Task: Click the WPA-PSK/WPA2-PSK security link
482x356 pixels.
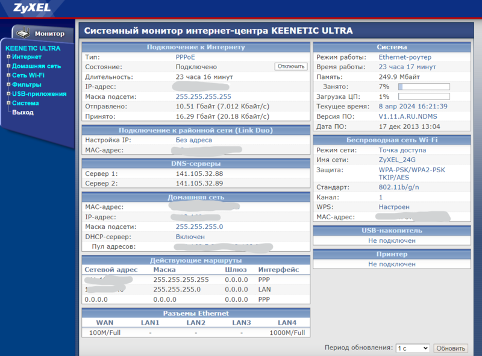Action: 412,173
